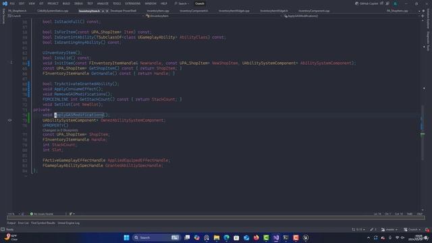Open the Find Symbol Results tab
The image size is (432, 243).
coord(43,223)
